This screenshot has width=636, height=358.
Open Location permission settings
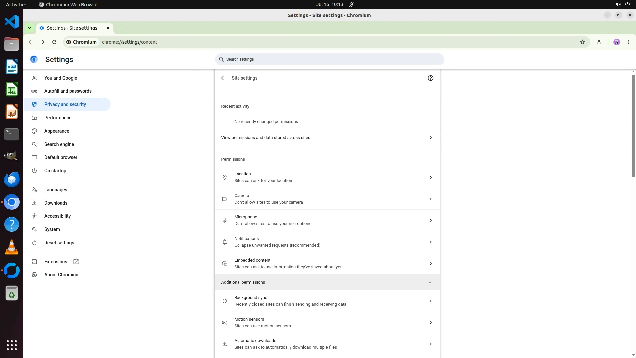tap(327, 177)
